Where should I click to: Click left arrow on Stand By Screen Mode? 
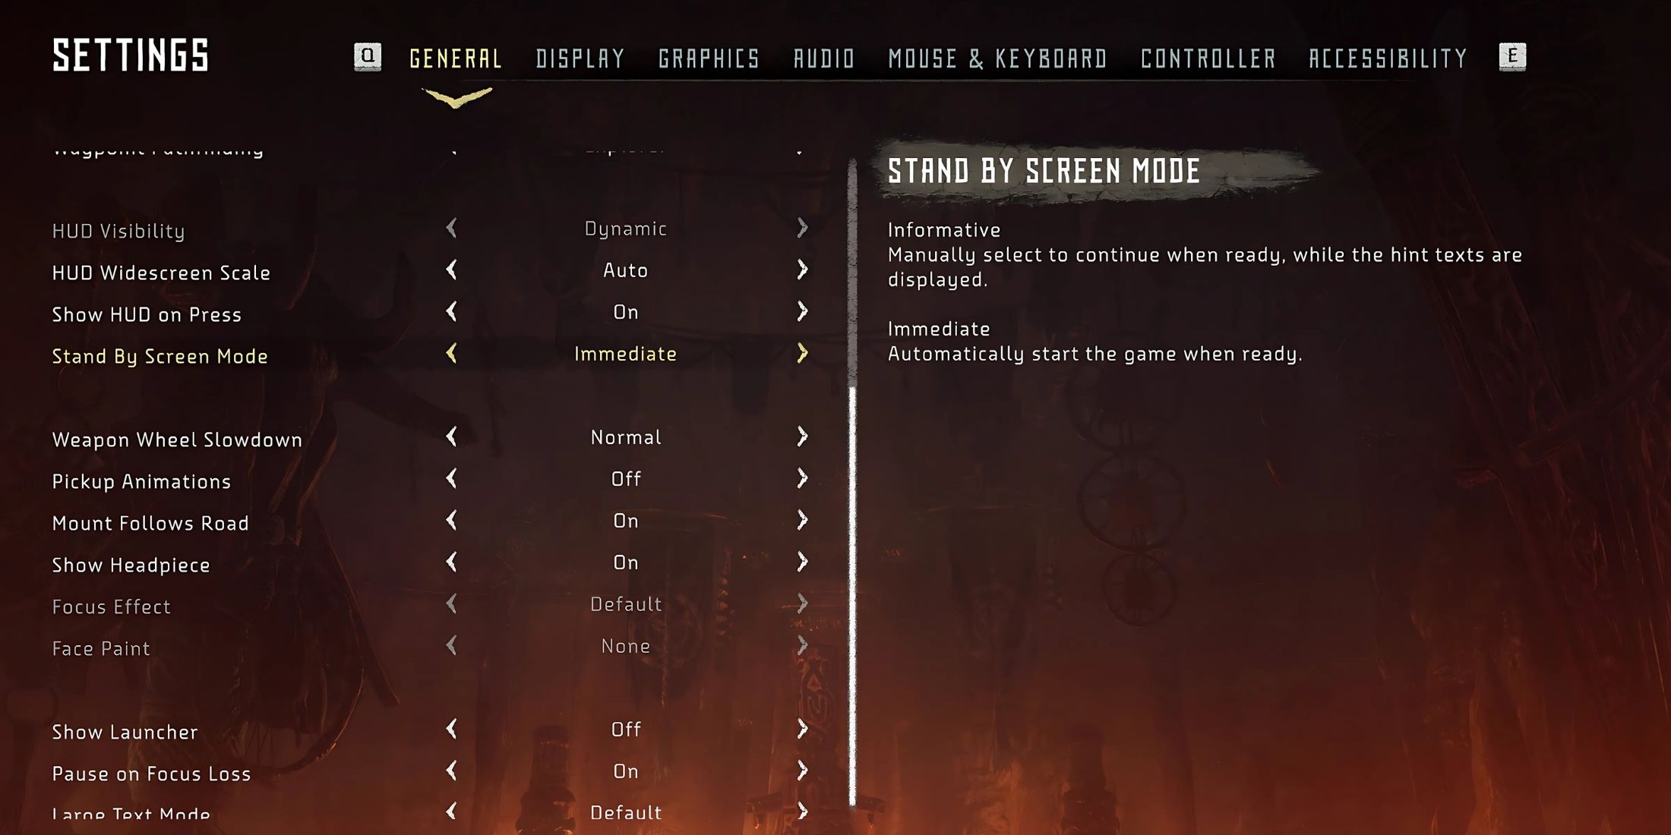click(x=452, y=354)
